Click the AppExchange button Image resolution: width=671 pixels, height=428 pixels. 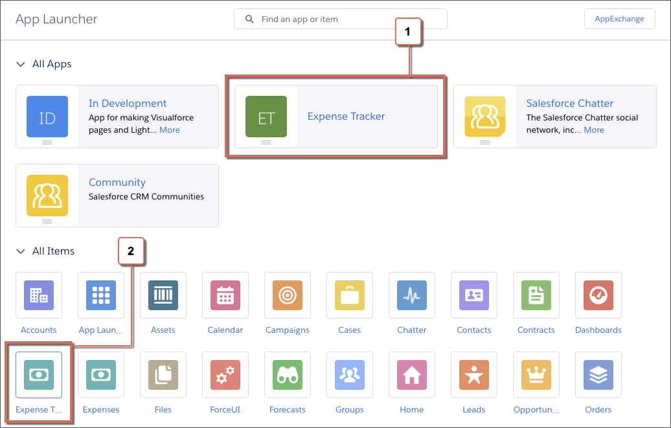click(620, 19)
